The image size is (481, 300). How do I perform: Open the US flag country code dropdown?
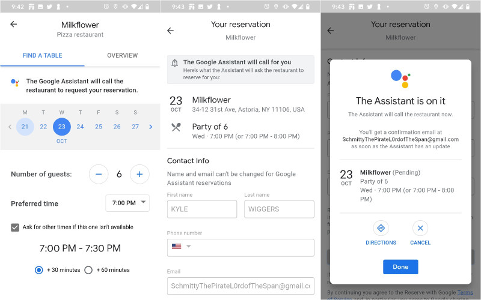point(182,247)
